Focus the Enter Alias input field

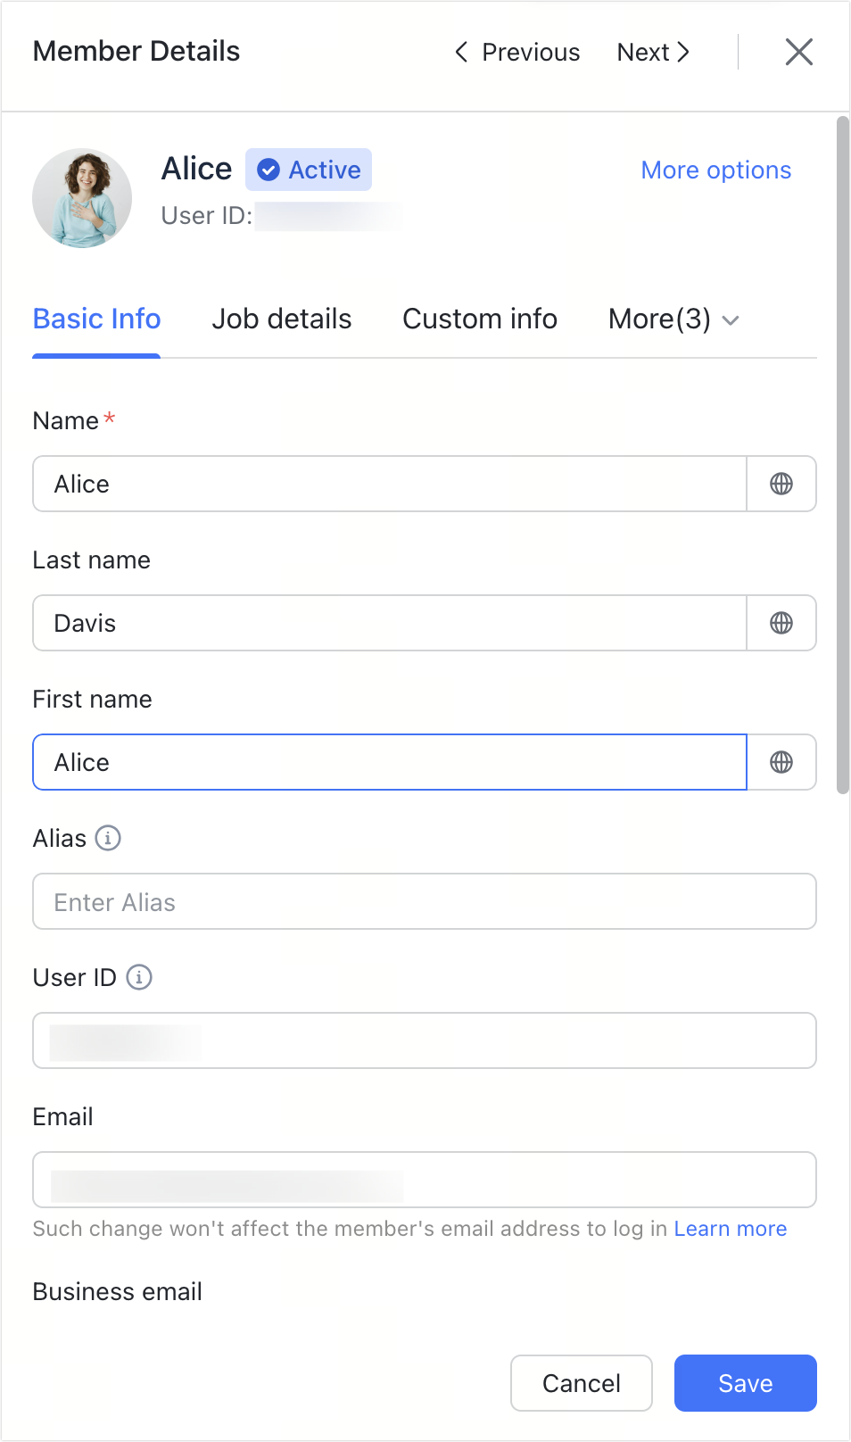pyautogui.click(x=425, y=901)
